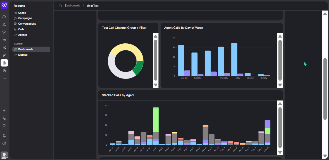Screen dimensions: 329x160
Task: Click the Agent Calls by Day of Week title
Action: (x=183, y=28)
